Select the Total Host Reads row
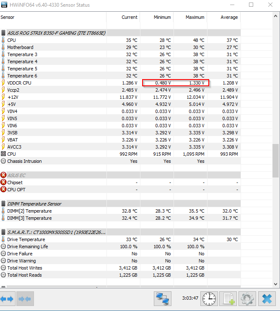The image size is (280, 311). click(x=120, y=275)
